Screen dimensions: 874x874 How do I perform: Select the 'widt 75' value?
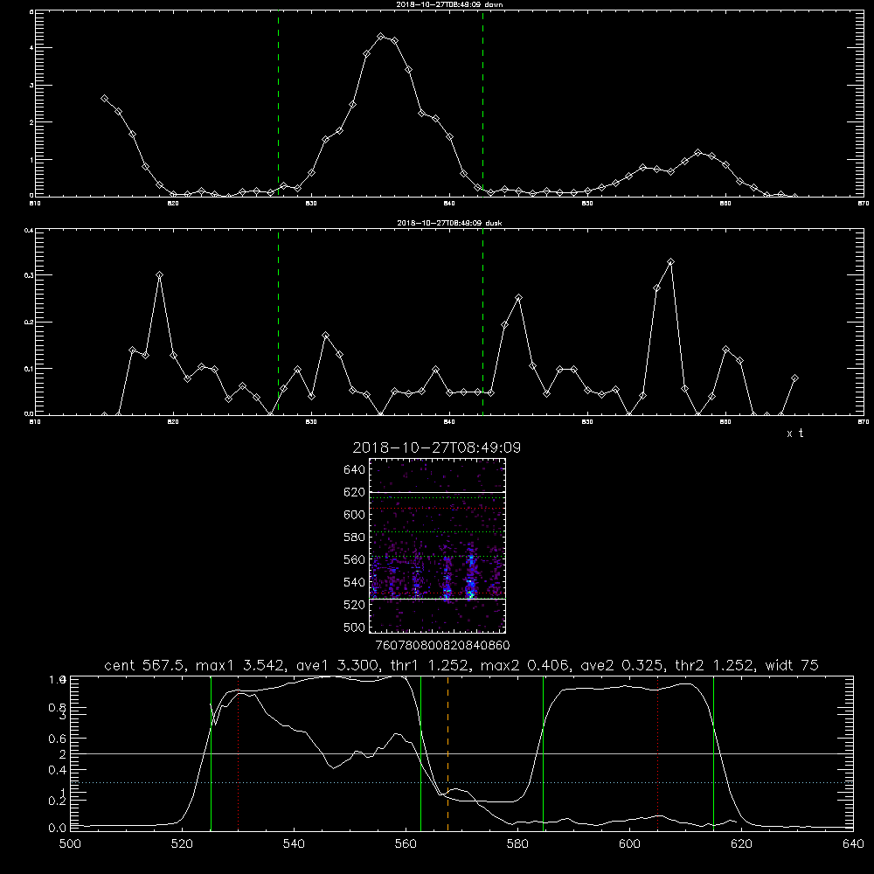[x=792, y=665]
